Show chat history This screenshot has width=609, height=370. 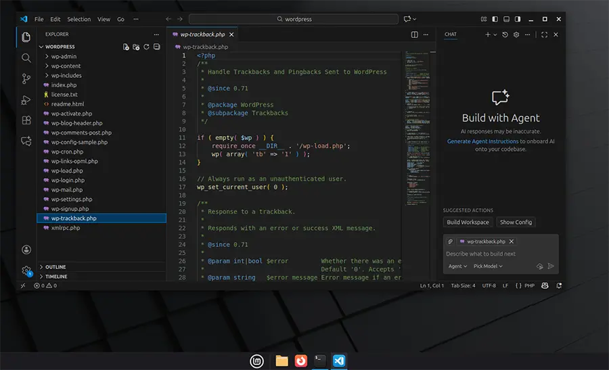coord(505,34)
